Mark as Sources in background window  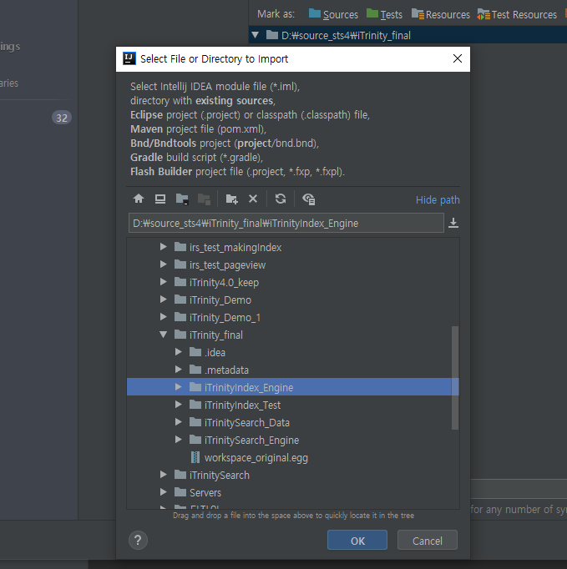click(x=333, y=14)
